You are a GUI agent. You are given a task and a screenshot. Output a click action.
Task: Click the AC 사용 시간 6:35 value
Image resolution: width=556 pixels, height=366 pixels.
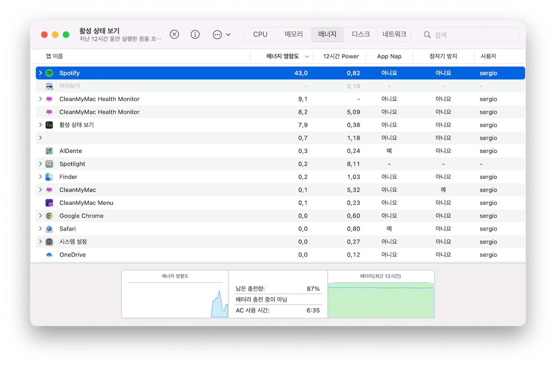[x=313, y=310]
